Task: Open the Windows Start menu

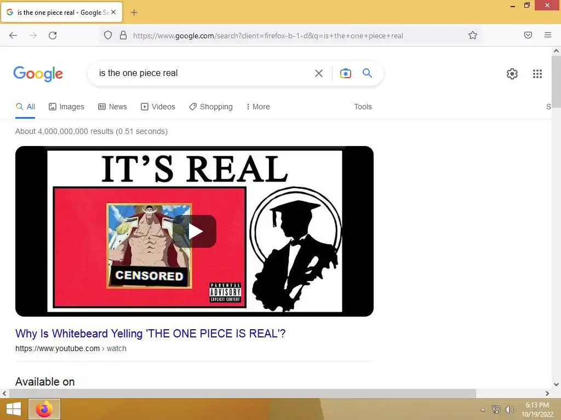Action: click(14, 409)
